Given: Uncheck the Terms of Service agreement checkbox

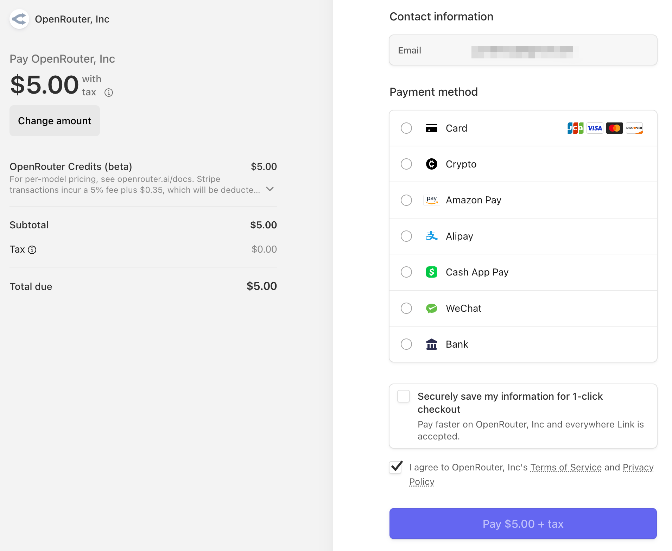Looking at the screenshot, I should (x=396, y=467).
